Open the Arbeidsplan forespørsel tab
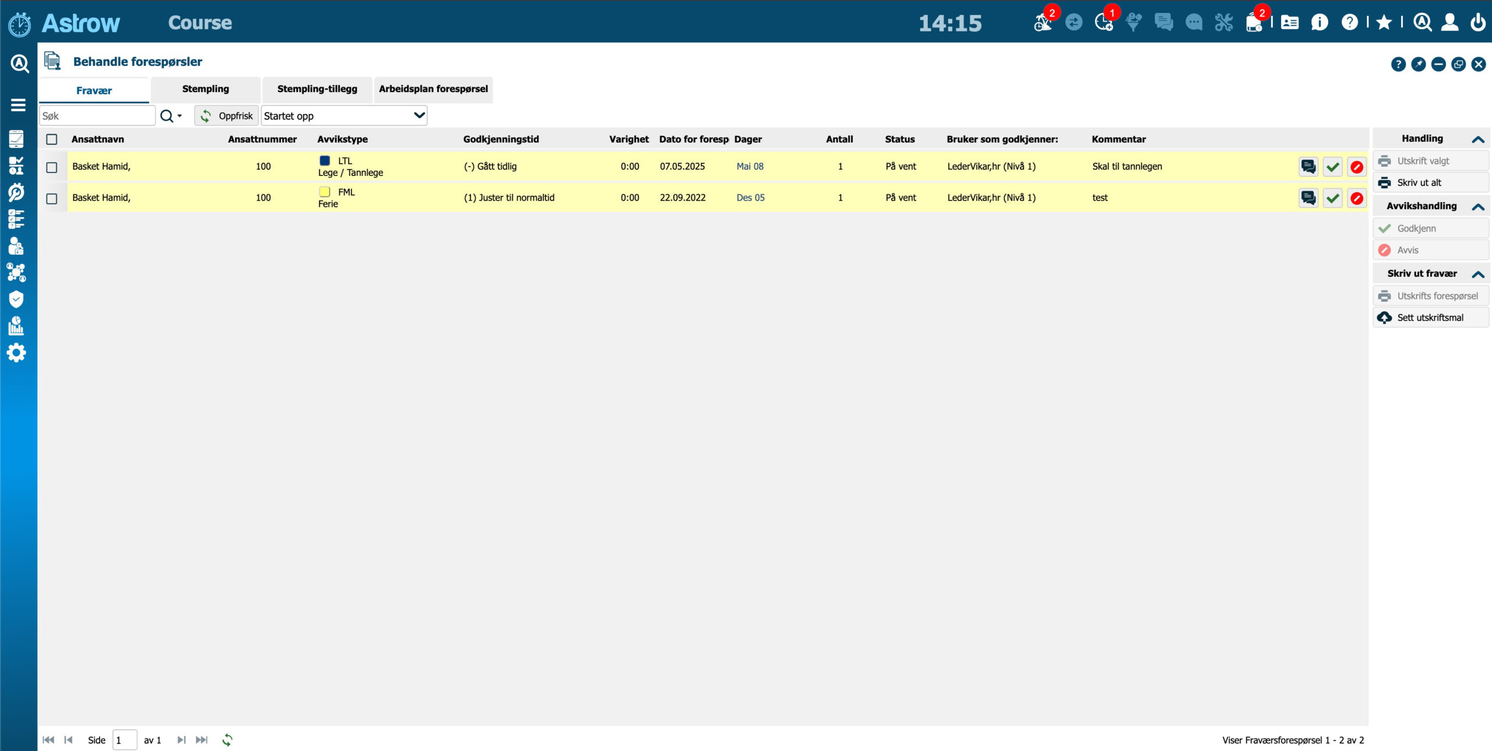The height and width of the screenshot is (751, 1492). [x=433, y=89]
